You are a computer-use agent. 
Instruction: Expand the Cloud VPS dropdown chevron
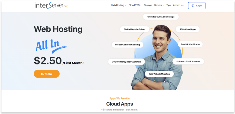point(141,5)
